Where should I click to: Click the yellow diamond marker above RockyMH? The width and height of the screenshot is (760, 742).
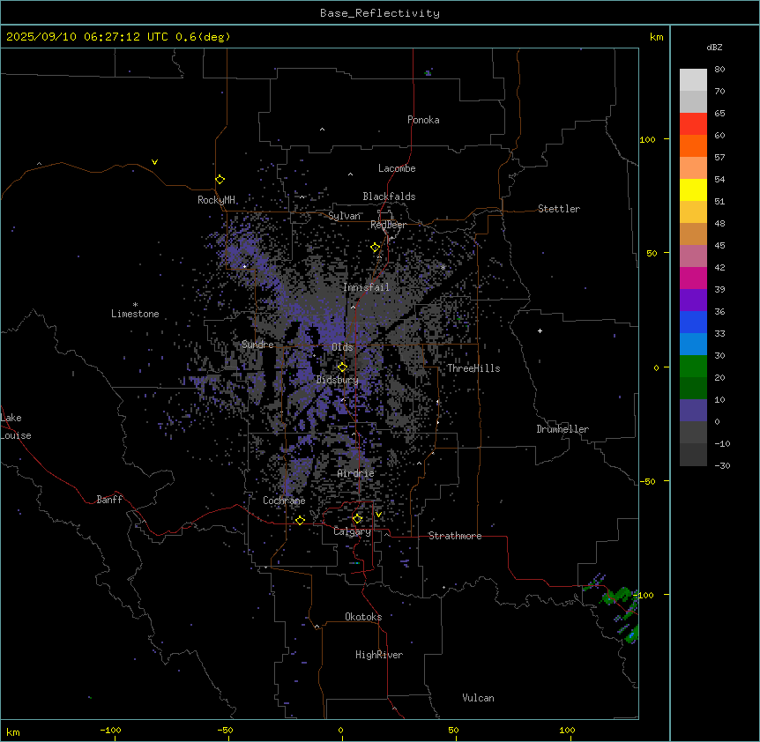tap(220, 180)
